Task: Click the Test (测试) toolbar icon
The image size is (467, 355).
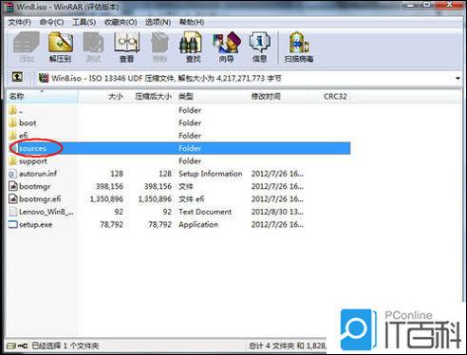Action: pyautogui.click(x=93, y=47)
